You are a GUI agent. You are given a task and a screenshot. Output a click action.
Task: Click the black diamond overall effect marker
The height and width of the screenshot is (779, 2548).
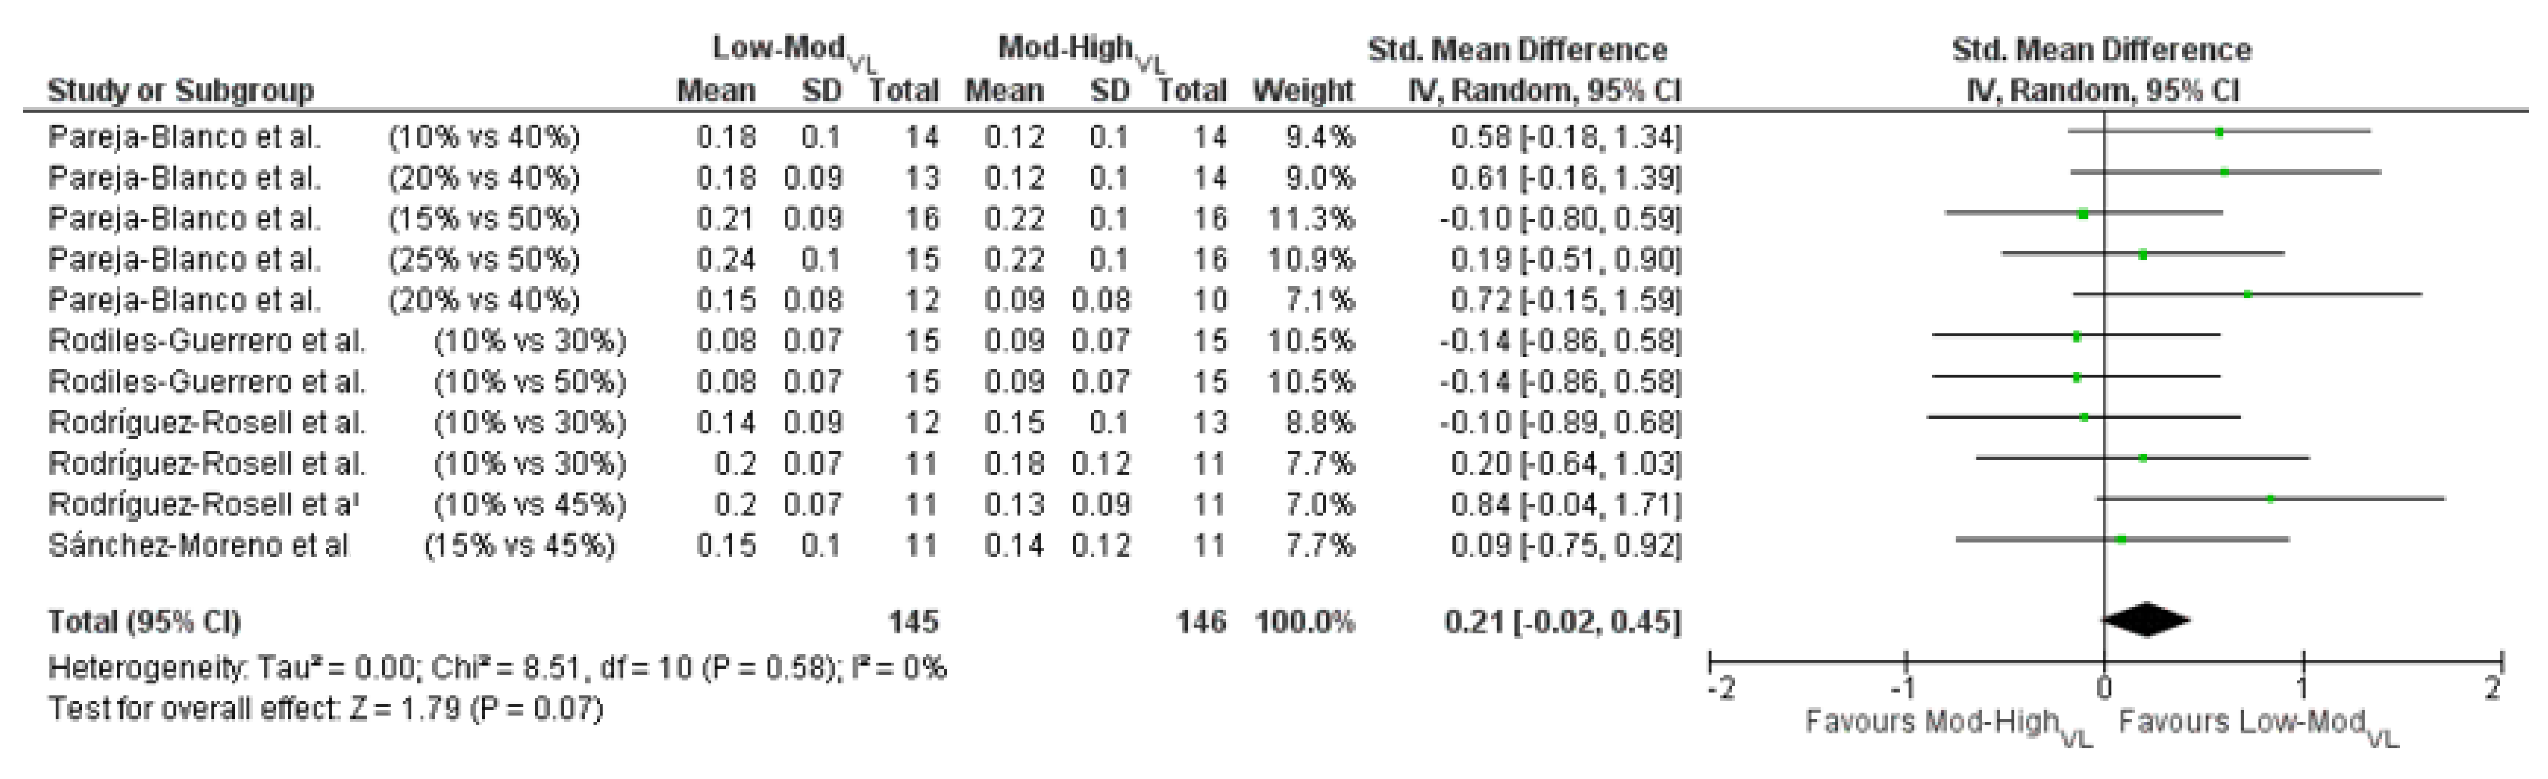[2145, 621]
